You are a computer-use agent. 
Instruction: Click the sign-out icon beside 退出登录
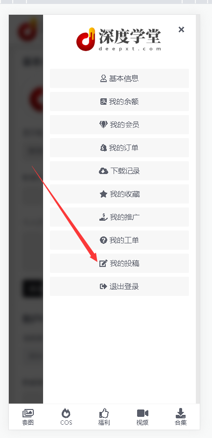[103, 286]
